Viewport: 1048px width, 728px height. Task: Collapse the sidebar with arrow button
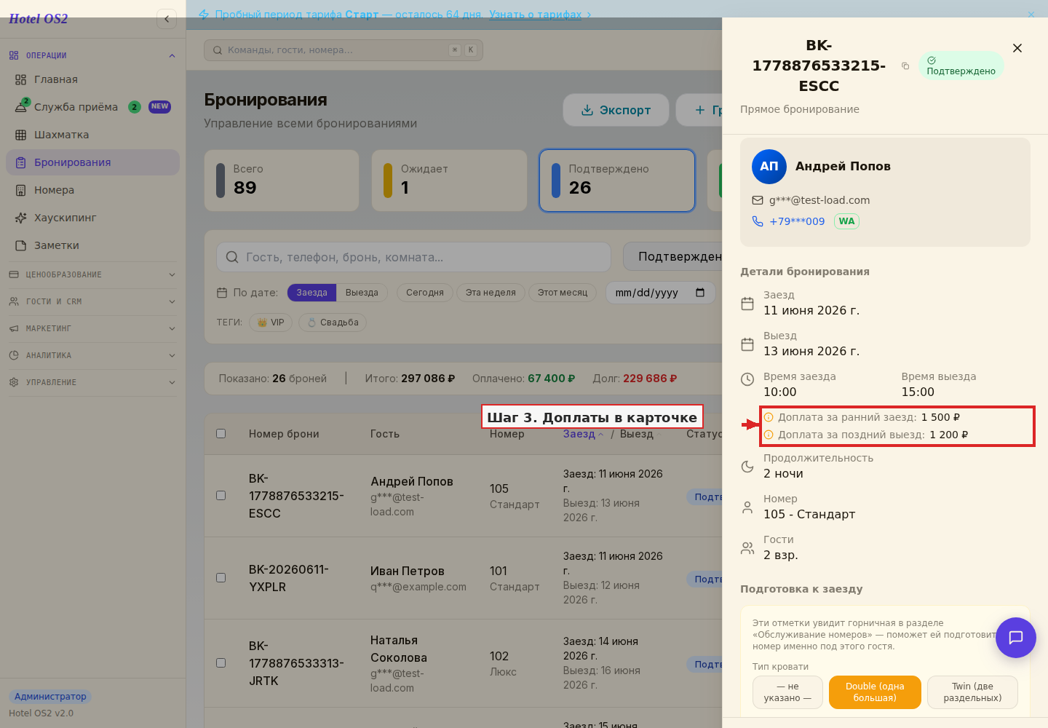pos(167,19)
